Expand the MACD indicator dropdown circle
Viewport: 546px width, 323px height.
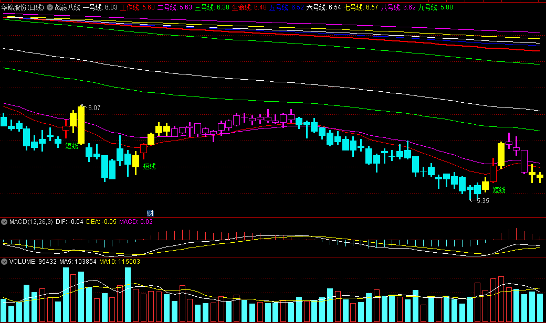(x=4, y=222)
